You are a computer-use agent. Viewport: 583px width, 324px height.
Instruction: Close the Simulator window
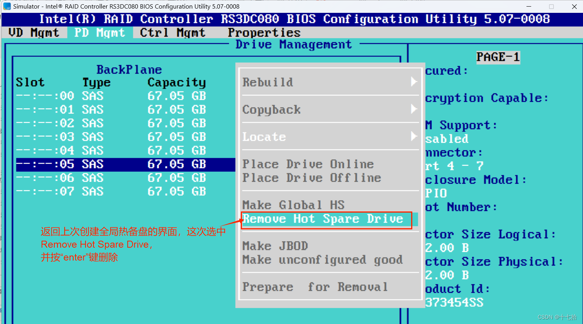574,7
